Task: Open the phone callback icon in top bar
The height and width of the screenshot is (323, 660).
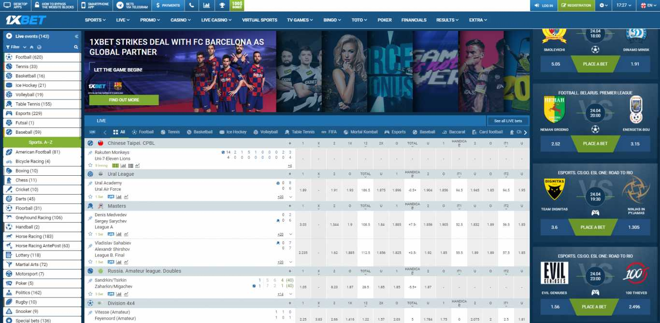Action: (x=192, y=5)
